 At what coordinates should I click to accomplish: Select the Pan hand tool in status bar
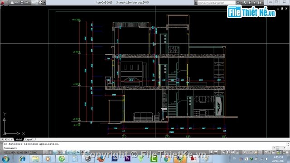223,152
